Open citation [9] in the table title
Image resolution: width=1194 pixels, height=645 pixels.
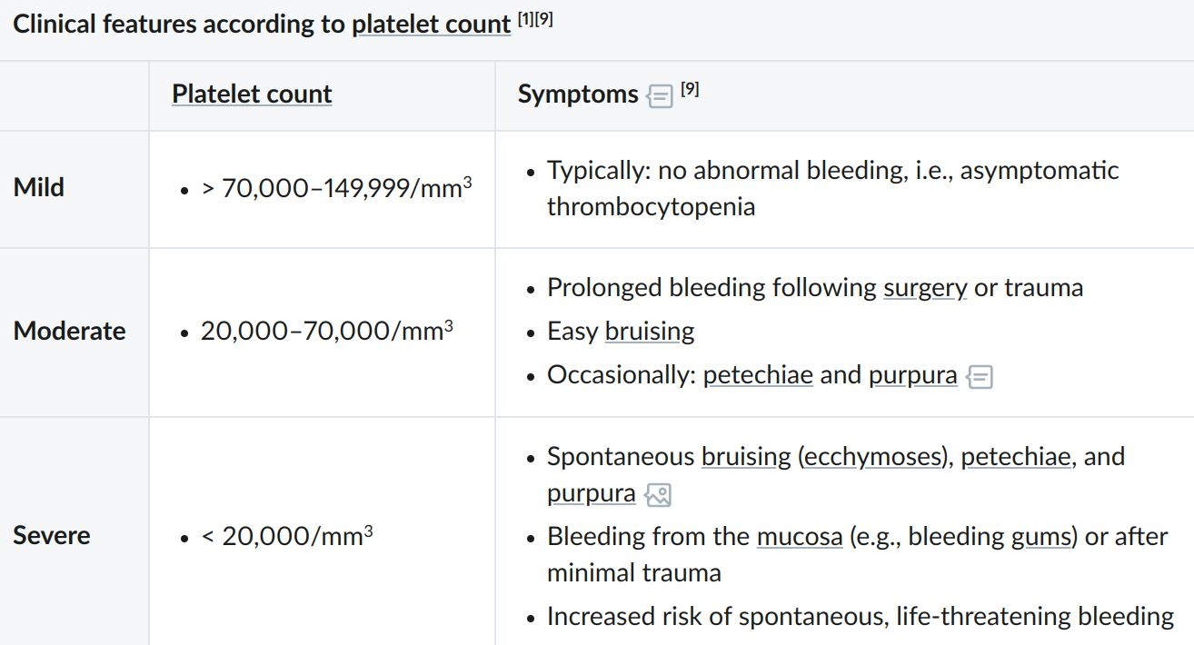543,19
